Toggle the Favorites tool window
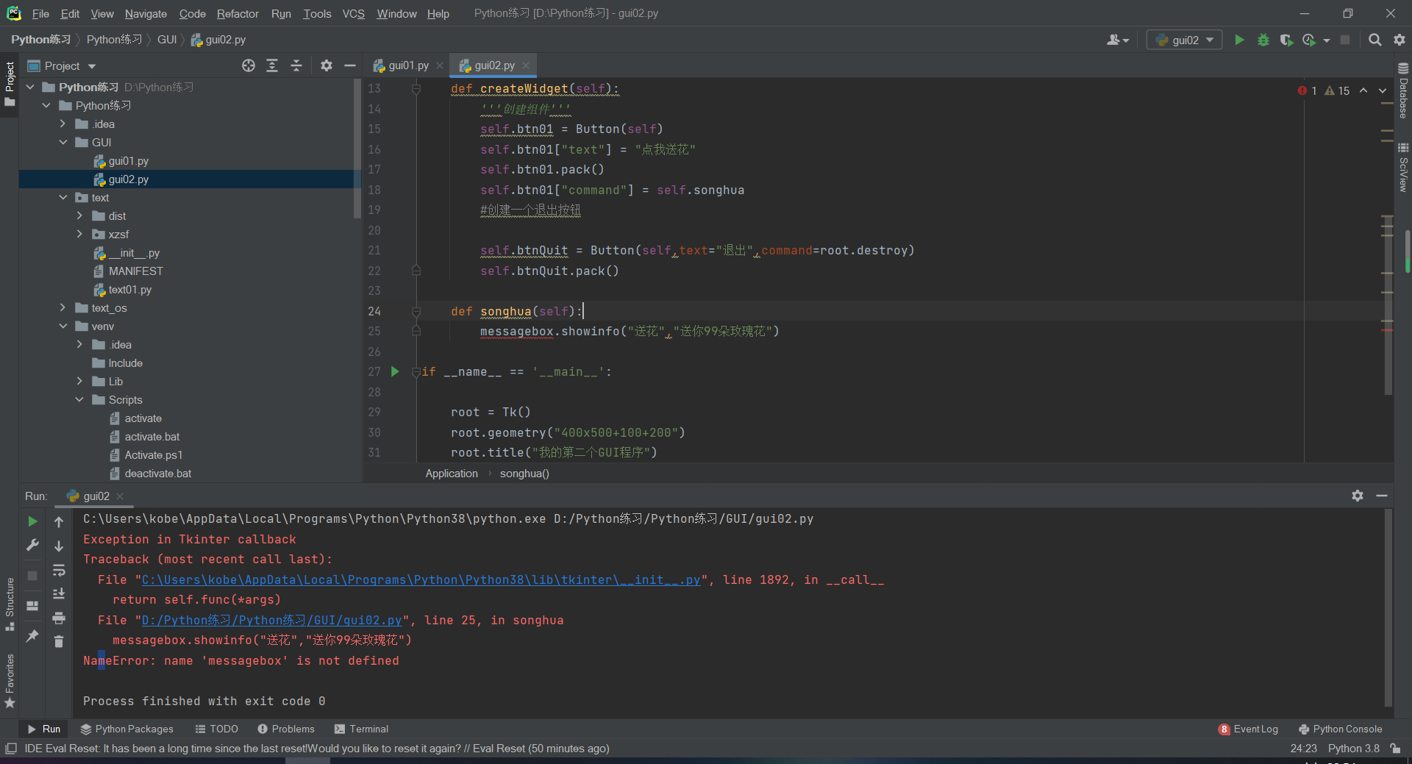Screen dimensions: 1412x764 tap(10, 681)
